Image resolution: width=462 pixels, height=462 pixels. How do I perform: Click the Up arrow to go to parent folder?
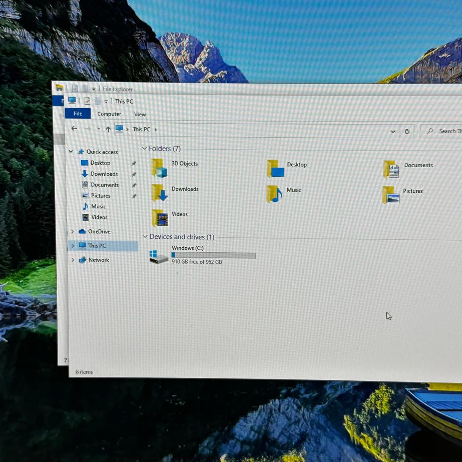108,129
